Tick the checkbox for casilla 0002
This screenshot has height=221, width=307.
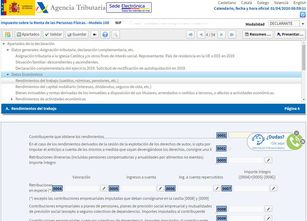[230, 148]
